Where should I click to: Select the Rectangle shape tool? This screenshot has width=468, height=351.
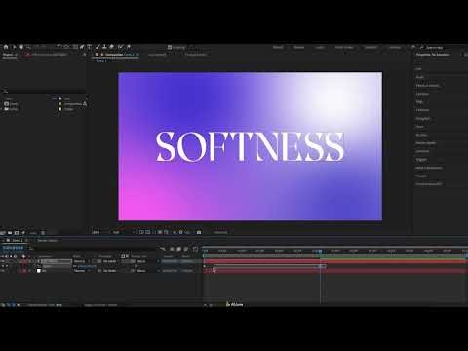[75, 47]
